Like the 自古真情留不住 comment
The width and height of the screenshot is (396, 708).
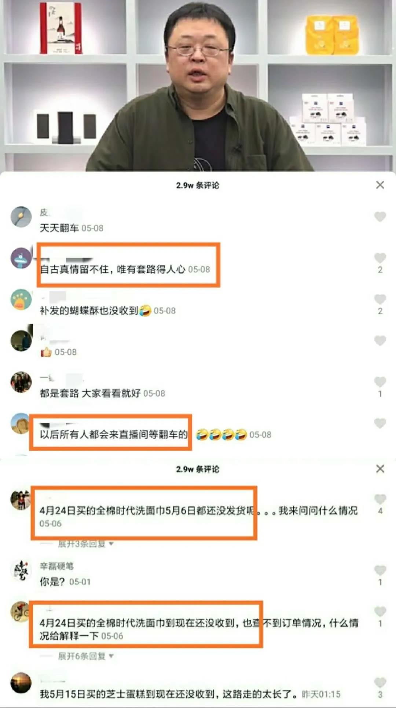(380, 258)
